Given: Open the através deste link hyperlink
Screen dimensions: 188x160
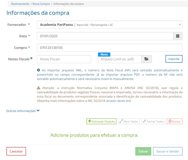Looking at the screenshot, I should click(118, 101).
